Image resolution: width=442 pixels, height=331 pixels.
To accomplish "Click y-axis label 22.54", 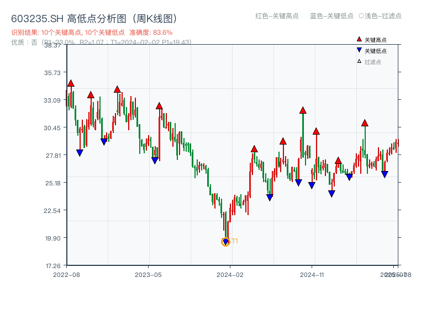I will point(52,211).
